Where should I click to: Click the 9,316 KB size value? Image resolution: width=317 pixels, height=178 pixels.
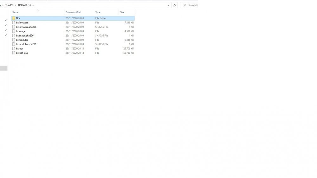click(x=129, y=40)
